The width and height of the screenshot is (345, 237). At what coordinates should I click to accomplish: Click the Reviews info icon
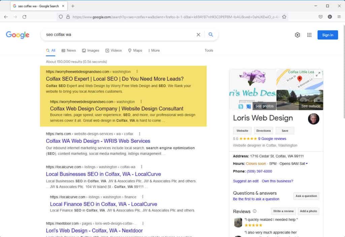click(x=255, y=211)
